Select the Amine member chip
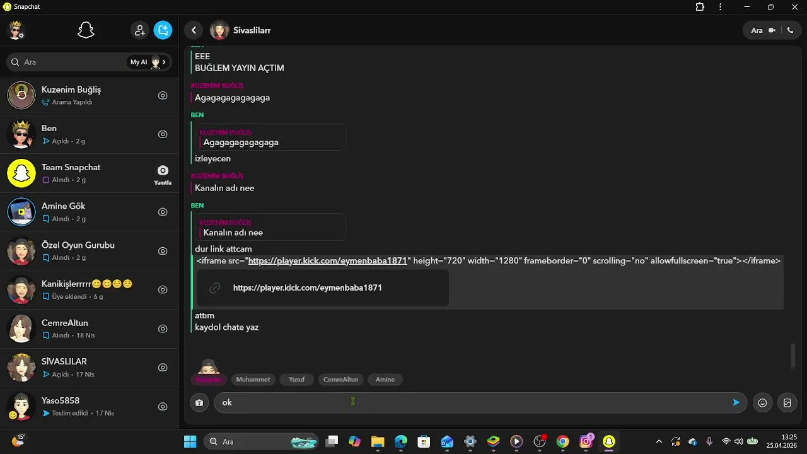807x454 pixels. [x=385, y=380]
